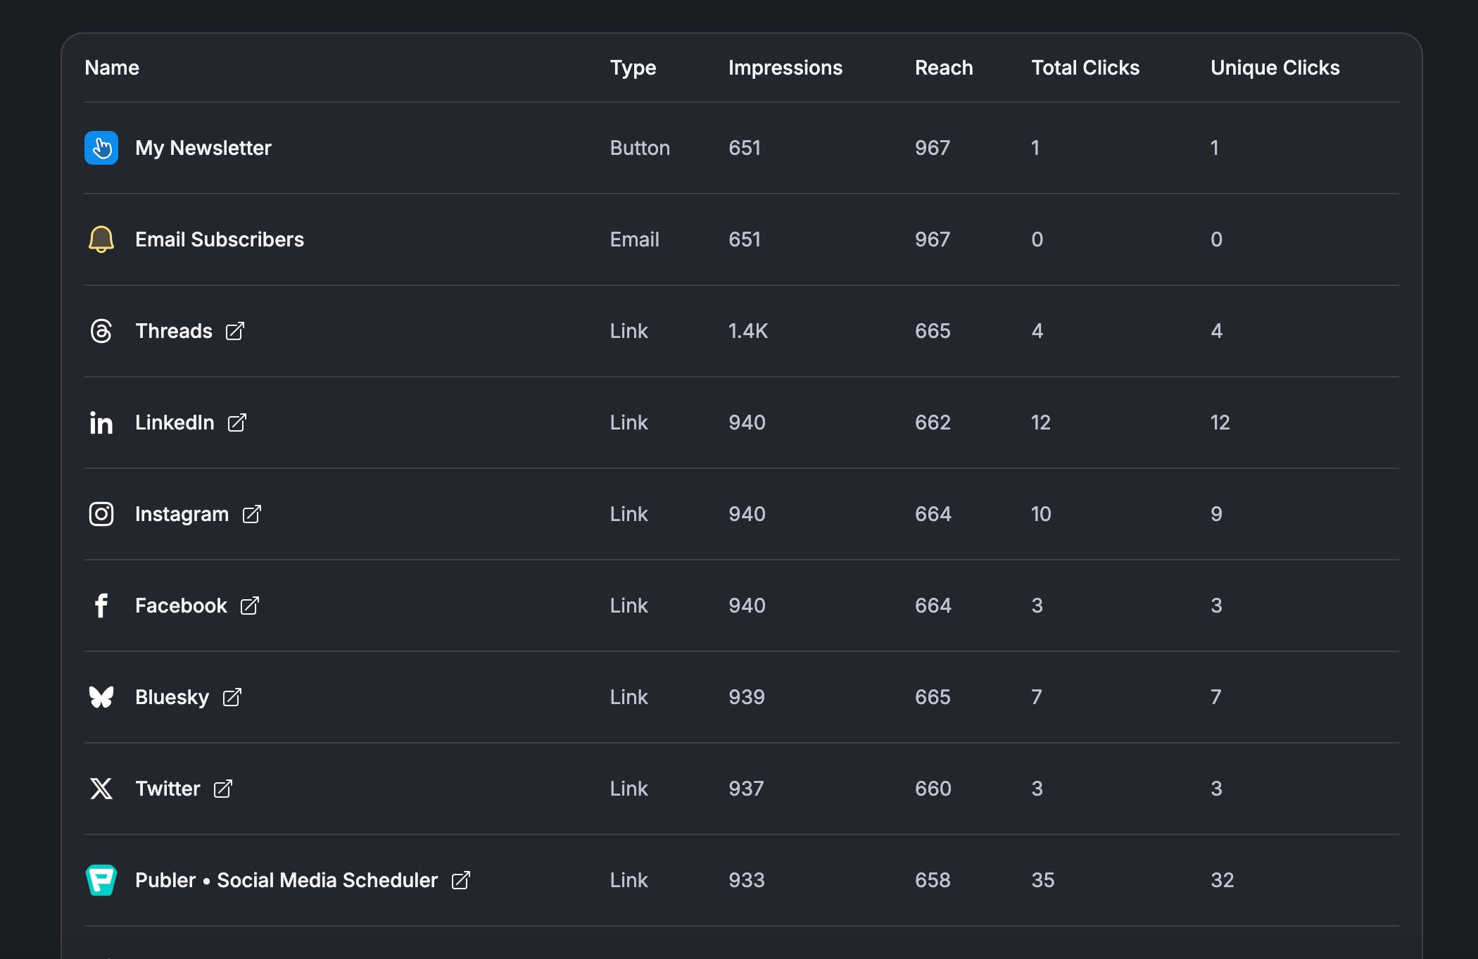Open the Twitter external link icon

(223, 789)
